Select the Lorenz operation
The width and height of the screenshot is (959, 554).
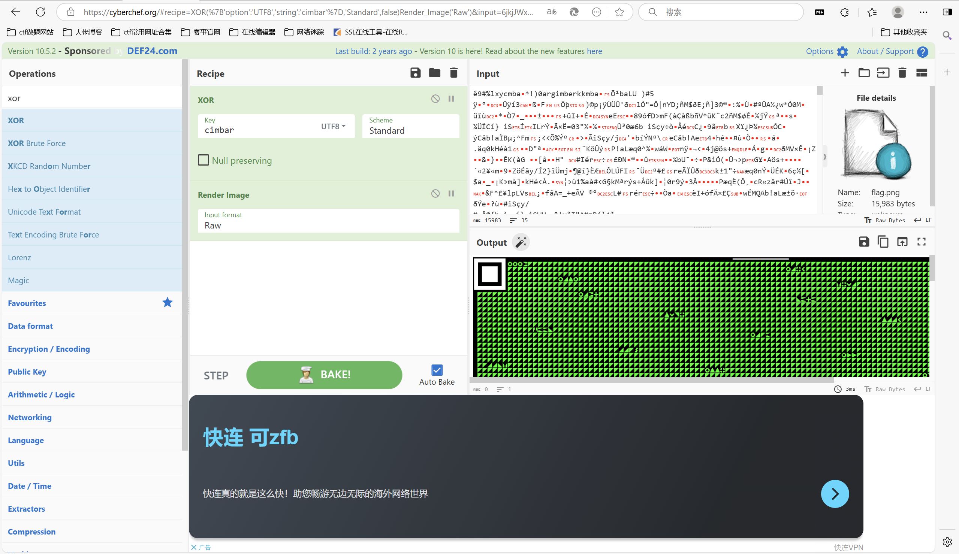[92, 257]
